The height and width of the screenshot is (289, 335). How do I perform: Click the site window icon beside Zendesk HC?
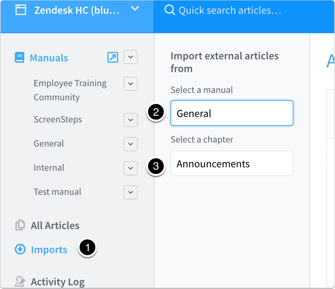click(21, 10)
